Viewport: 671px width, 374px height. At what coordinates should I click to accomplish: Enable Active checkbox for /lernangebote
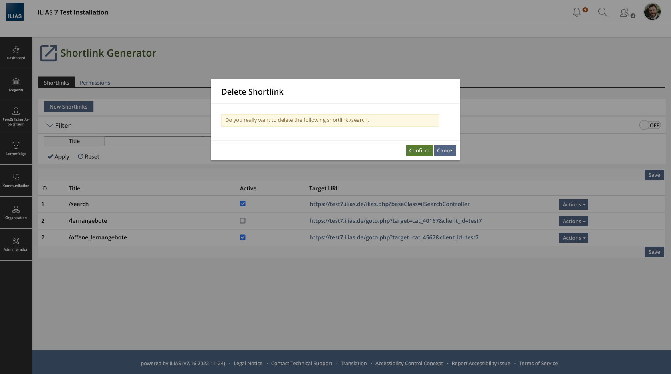(242, 221)
